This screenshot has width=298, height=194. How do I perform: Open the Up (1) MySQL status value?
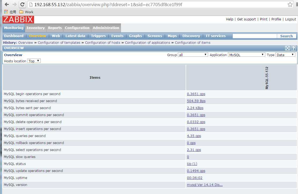(192, 164)
